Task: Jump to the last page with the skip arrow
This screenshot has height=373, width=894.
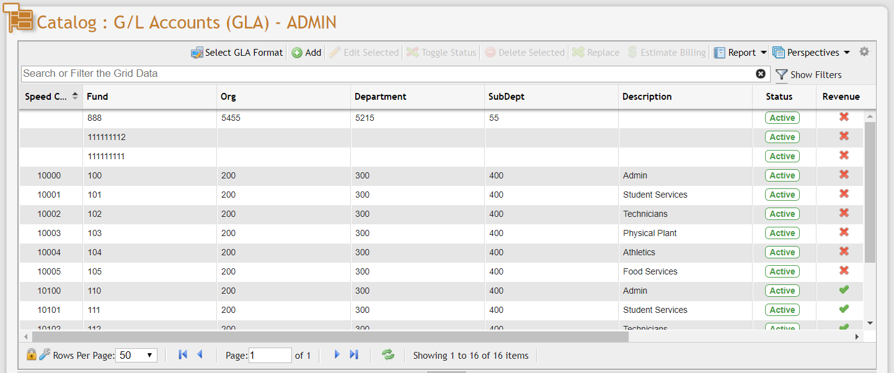Action: tap(354, 354)
